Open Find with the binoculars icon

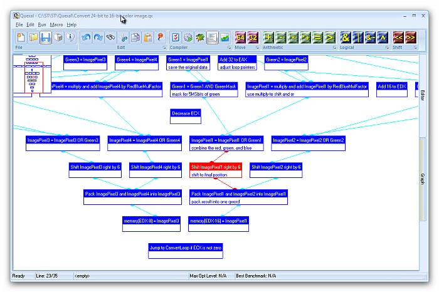pyautogui.click(x=111, y=38)
